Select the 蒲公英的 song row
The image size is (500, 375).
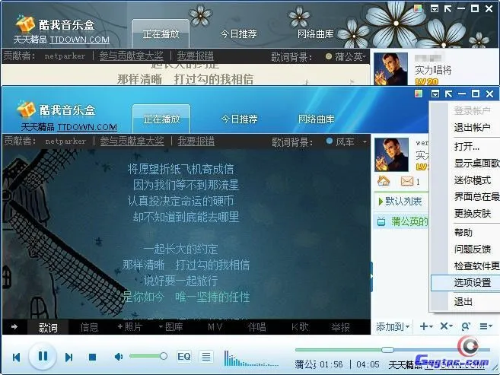(x=402, y=221)
